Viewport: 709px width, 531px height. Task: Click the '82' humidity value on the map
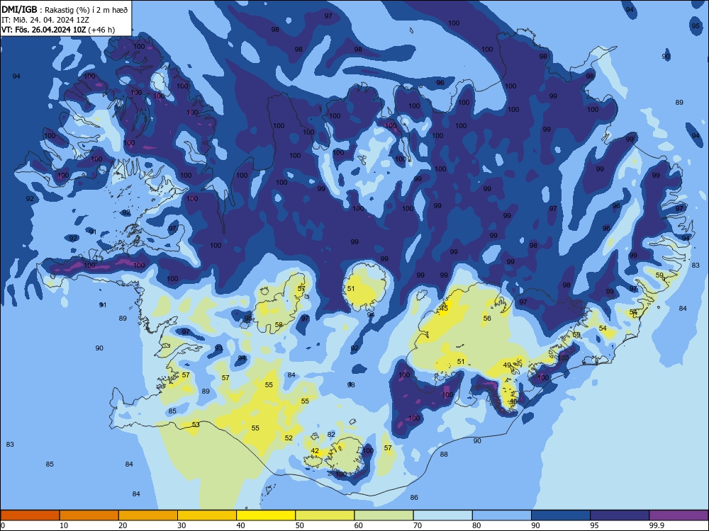pos(331,435)
